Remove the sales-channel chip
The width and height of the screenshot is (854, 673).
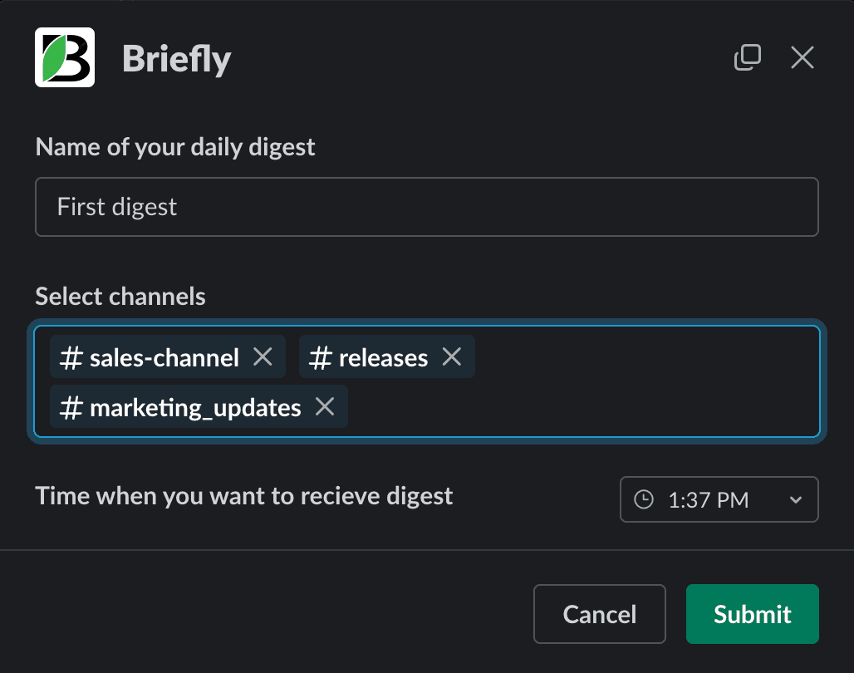click(263, 357)
